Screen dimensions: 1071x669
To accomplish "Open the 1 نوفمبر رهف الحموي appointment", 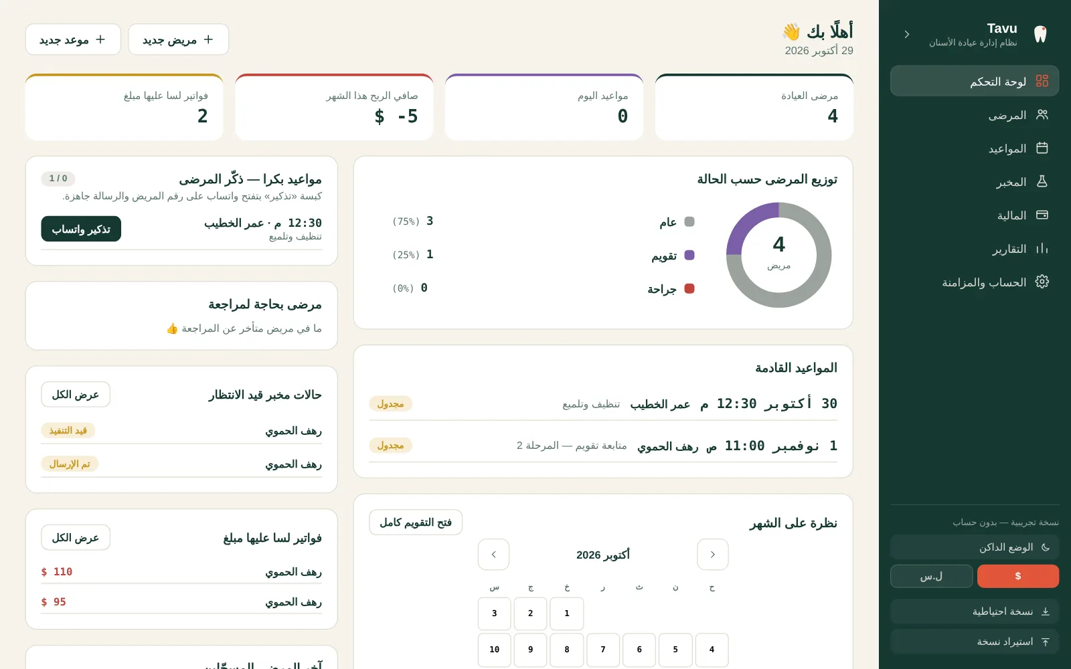I will pos(603,446).
